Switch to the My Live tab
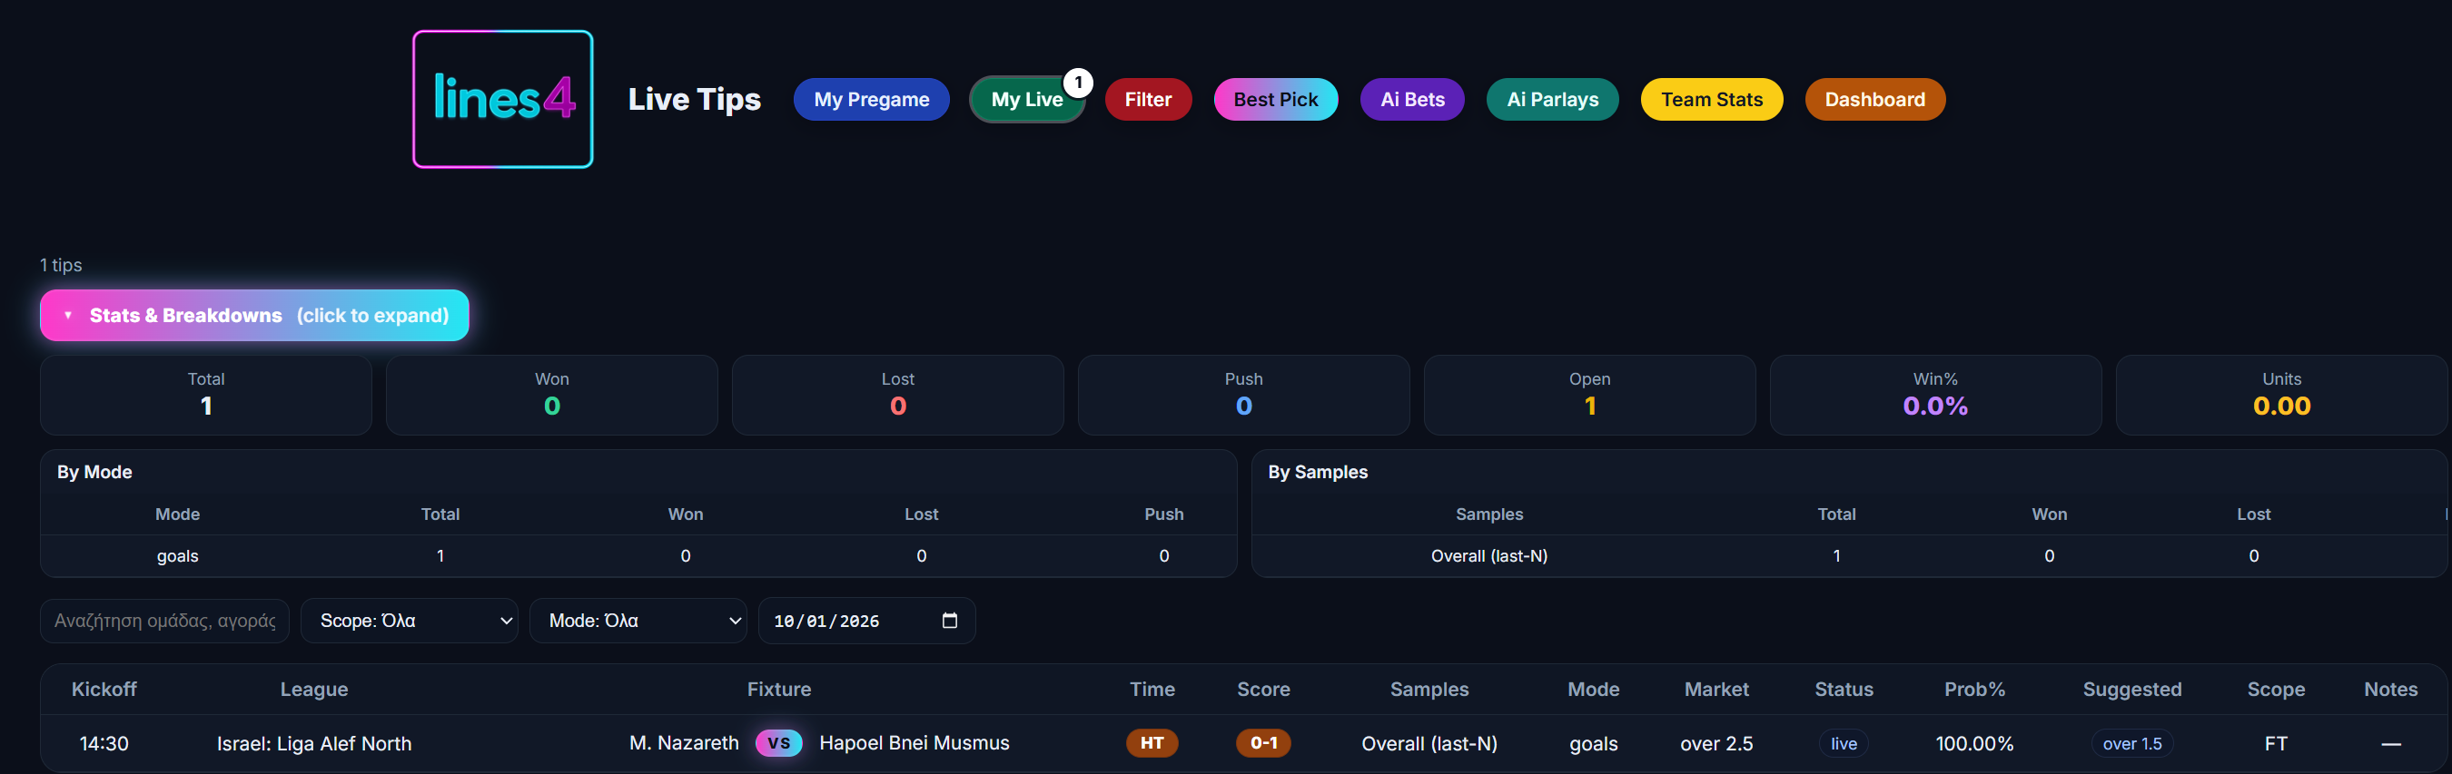This screenshot has height=774, width=2452. 1027,99
